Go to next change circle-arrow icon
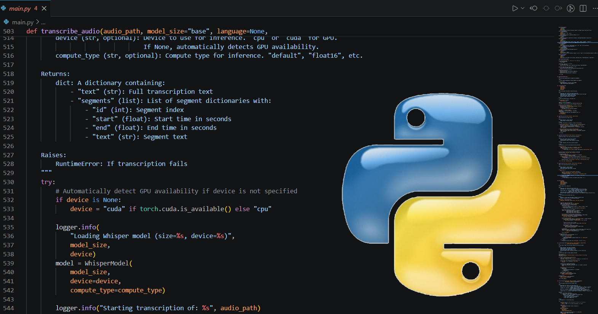 tap(558, 8)
